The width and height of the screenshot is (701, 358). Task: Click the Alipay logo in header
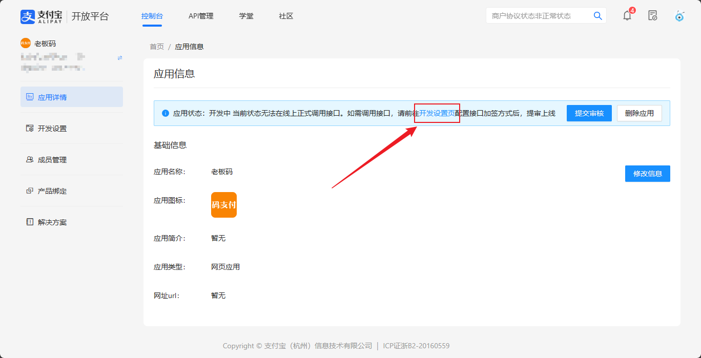pos(41,16)
